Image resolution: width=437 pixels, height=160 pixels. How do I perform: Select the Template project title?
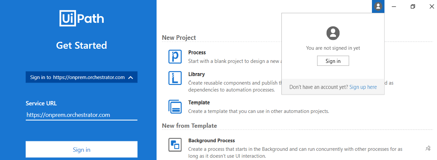tap(199, 102)
